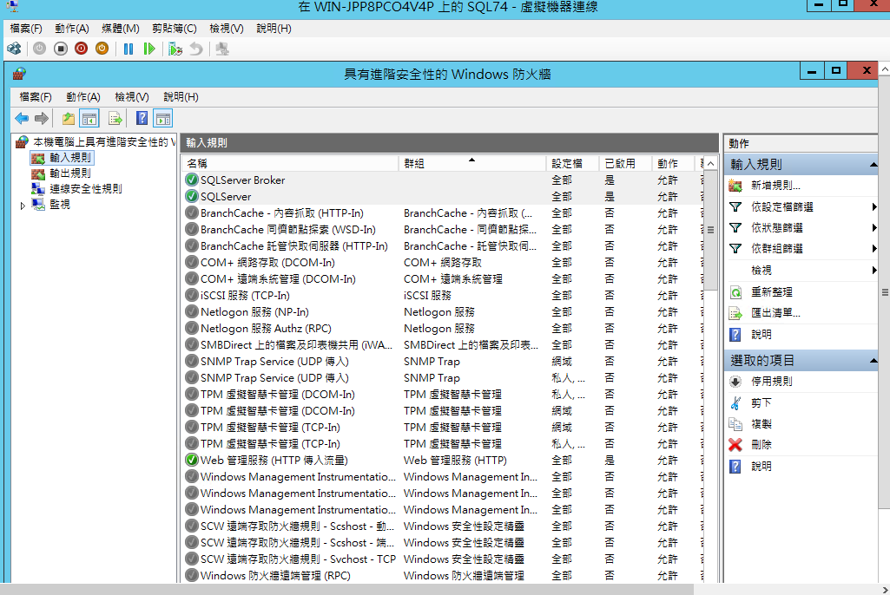The image size is (890, 595).
Task: Click export list toolbar icon
Action: tap(115, 119)
